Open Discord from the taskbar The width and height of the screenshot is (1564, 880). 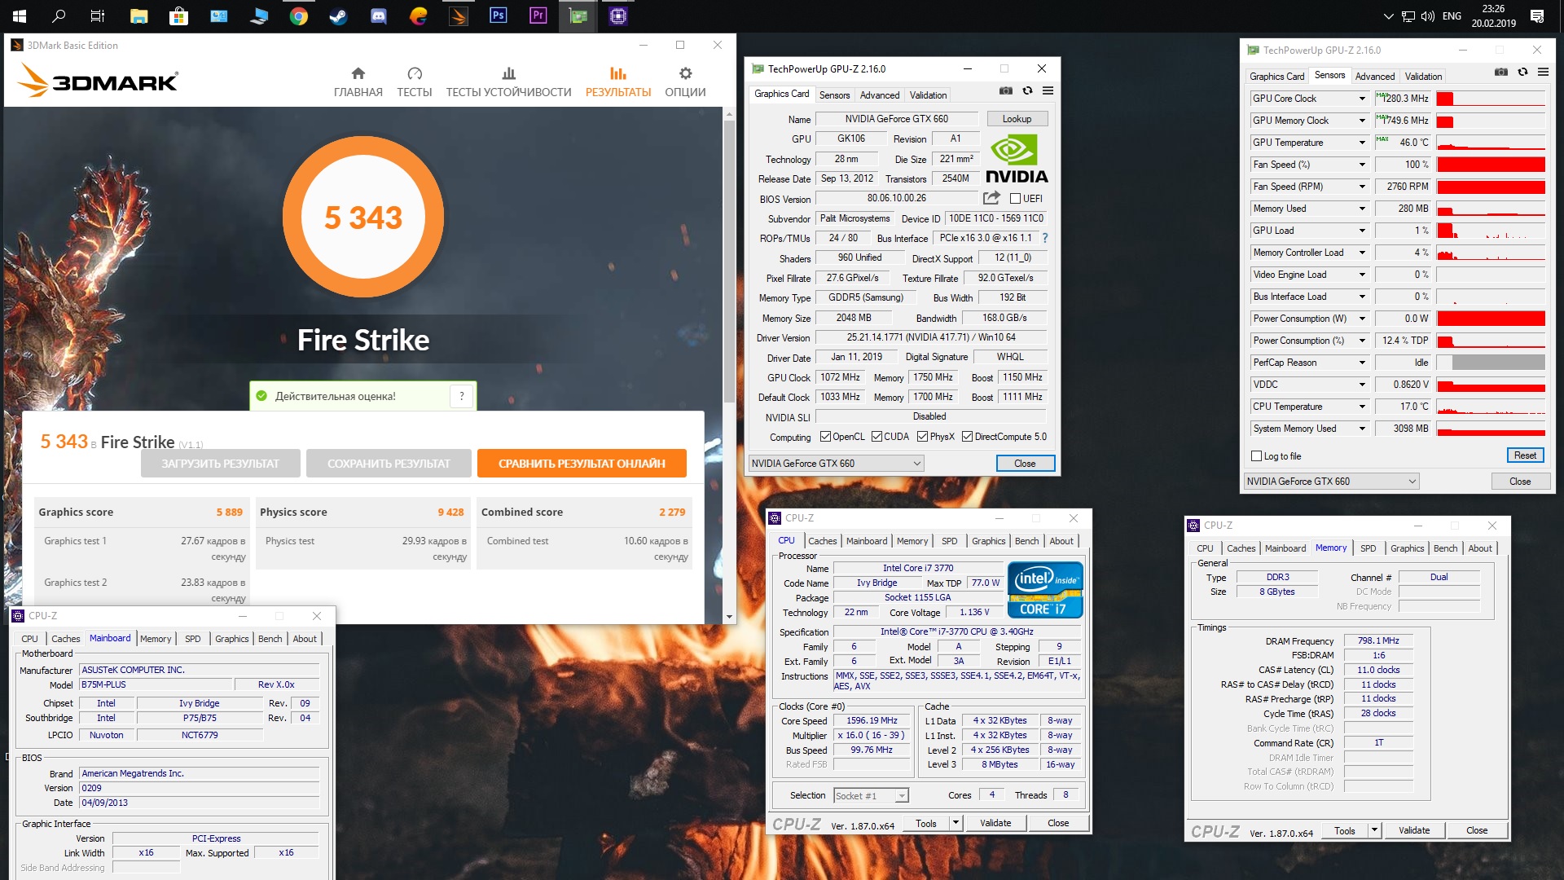point(379,15)
